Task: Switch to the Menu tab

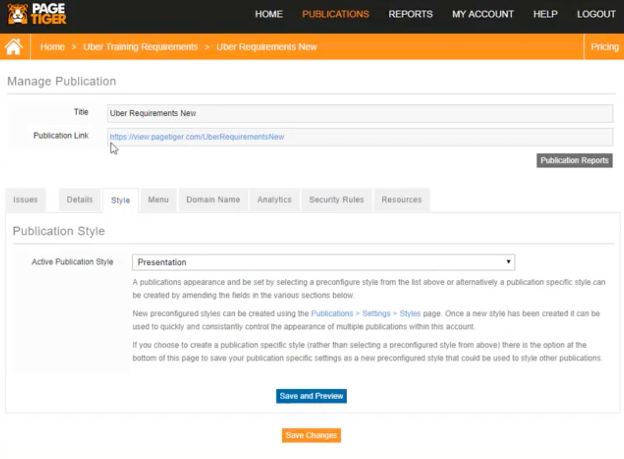Action: 158,200
